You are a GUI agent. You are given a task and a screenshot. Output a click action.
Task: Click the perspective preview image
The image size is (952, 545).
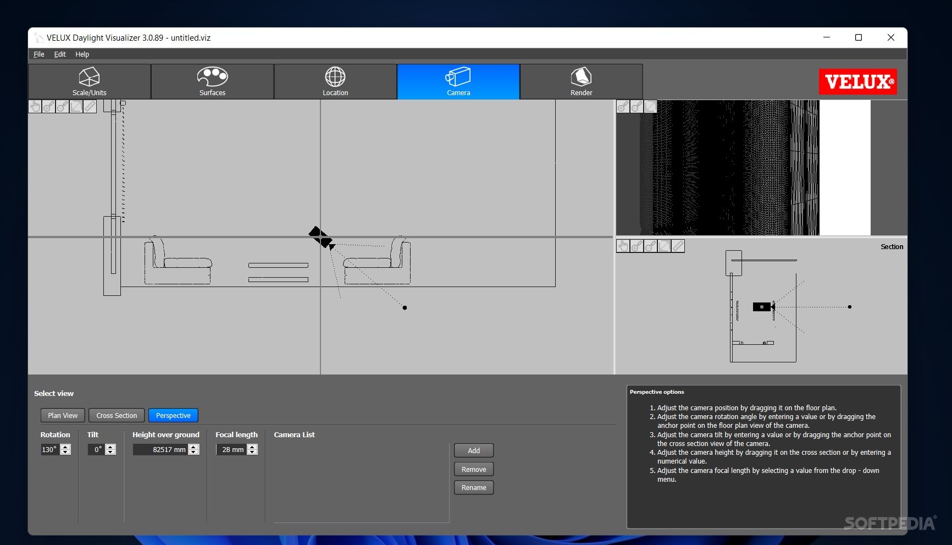point(761,168)
